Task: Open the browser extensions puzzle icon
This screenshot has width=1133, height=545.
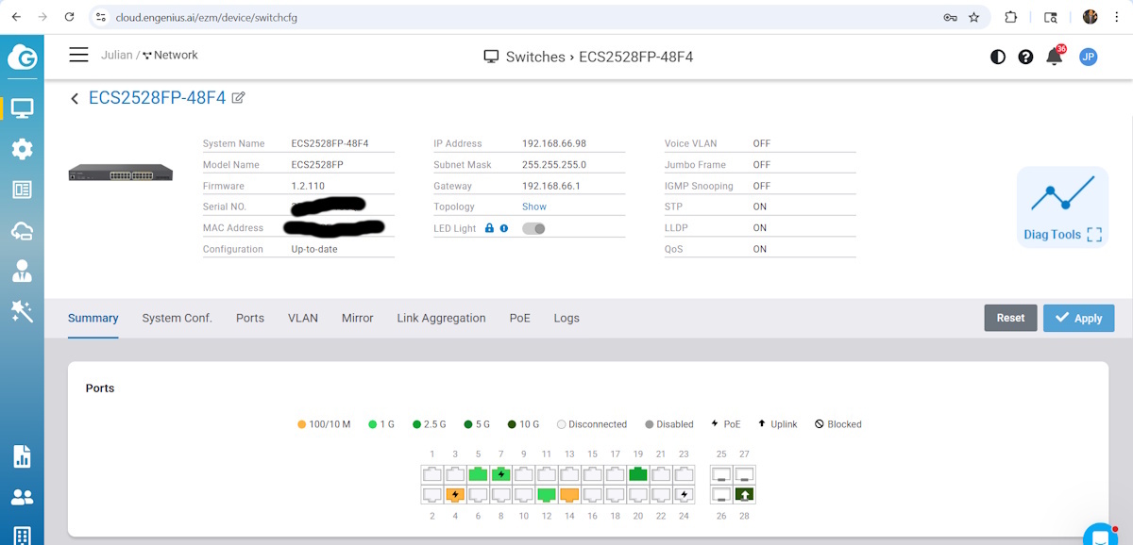Action: 1011,17
